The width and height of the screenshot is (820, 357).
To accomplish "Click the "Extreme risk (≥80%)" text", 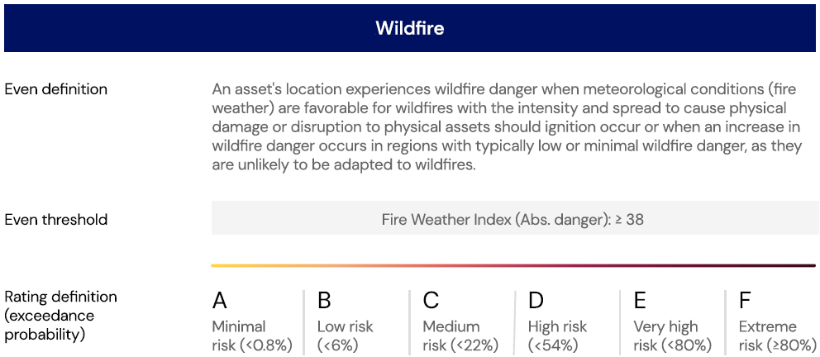I will (775, 336).
